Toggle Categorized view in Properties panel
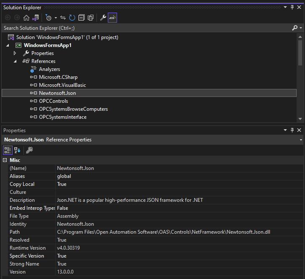Screen dimensions: 305x279 [8, 150]
